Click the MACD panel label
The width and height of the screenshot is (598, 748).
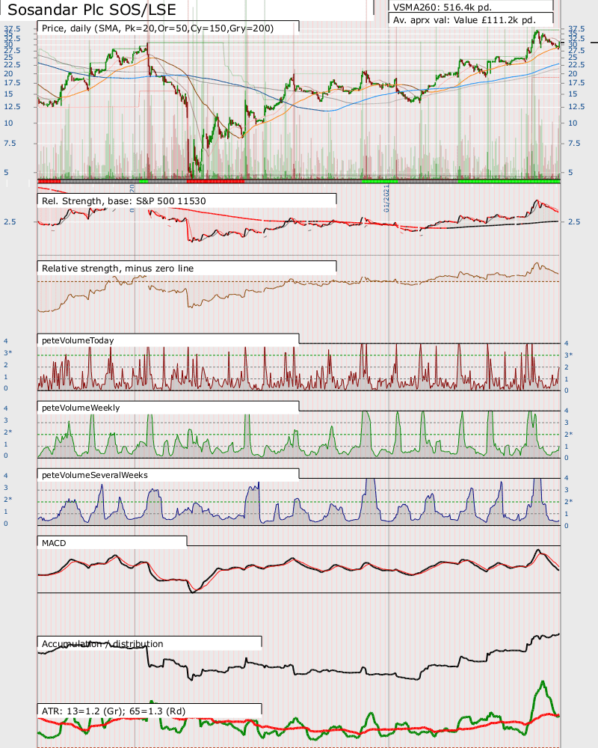tap(54, 543)
